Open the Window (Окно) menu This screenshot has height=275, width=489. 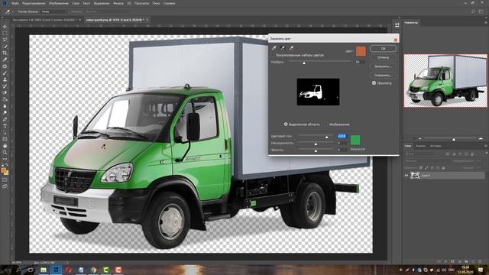[156, 3]
